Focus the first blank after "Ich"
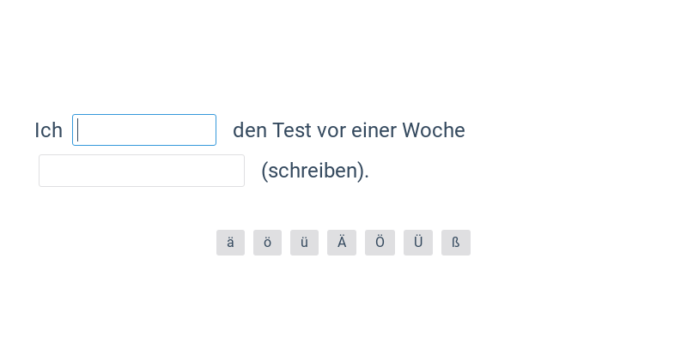The height and width of the screenshot is (343, 687). (x=144, y=130)
